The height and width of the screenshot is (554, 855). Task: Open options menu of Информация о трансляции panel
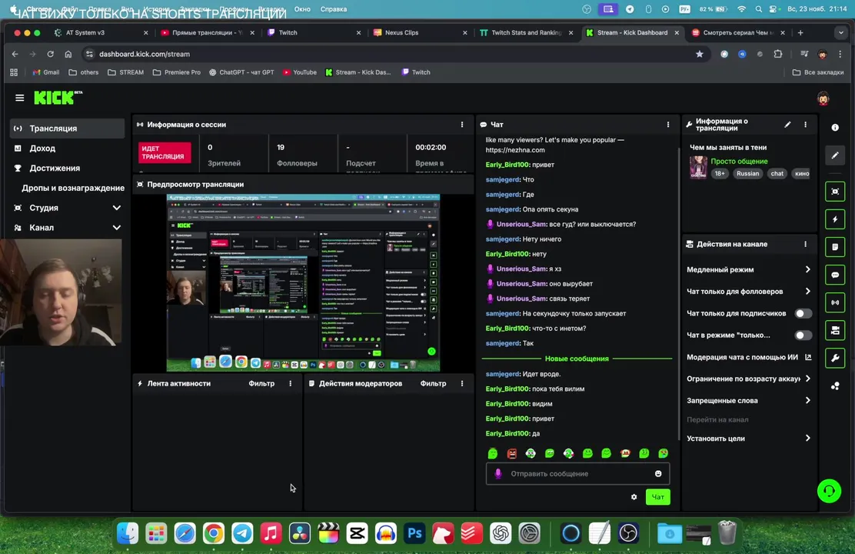tap(805, 125)
